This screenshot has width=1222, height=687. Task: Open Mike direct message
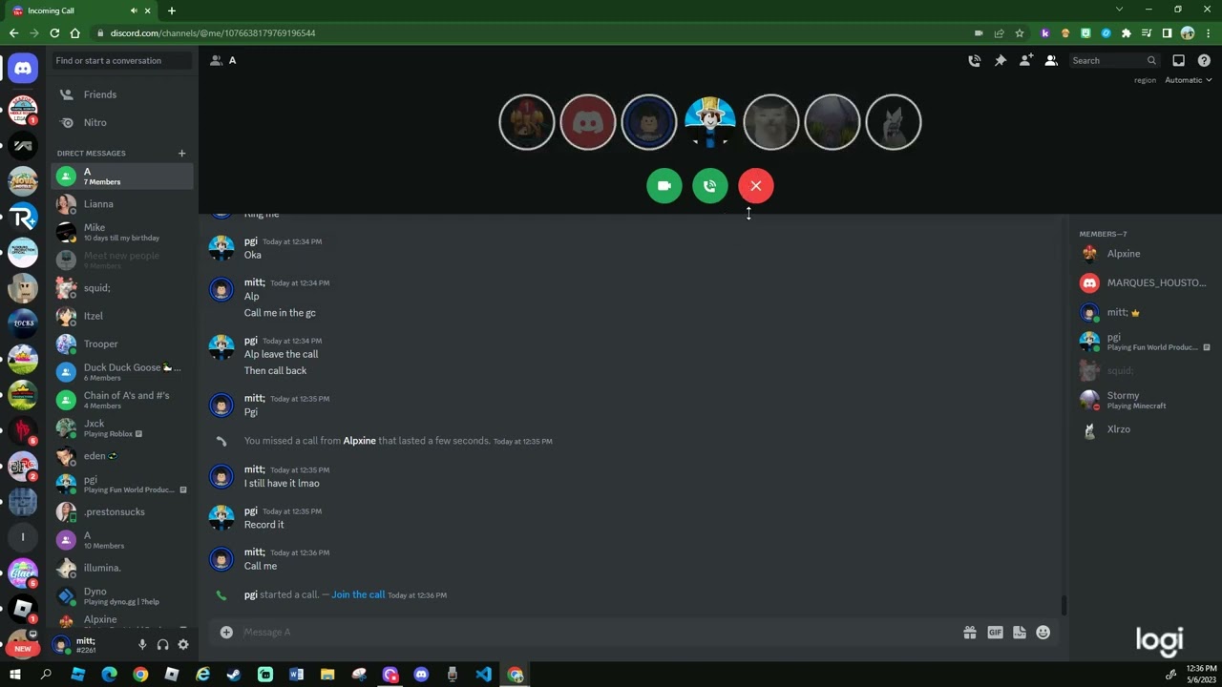tap(122, 232)
